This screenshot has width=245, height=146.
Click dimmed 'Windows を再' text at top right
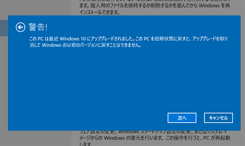tap(214, 6)
